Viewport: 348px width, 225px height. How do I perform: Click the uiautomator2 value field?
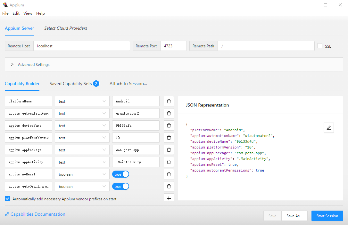point(136,113)
